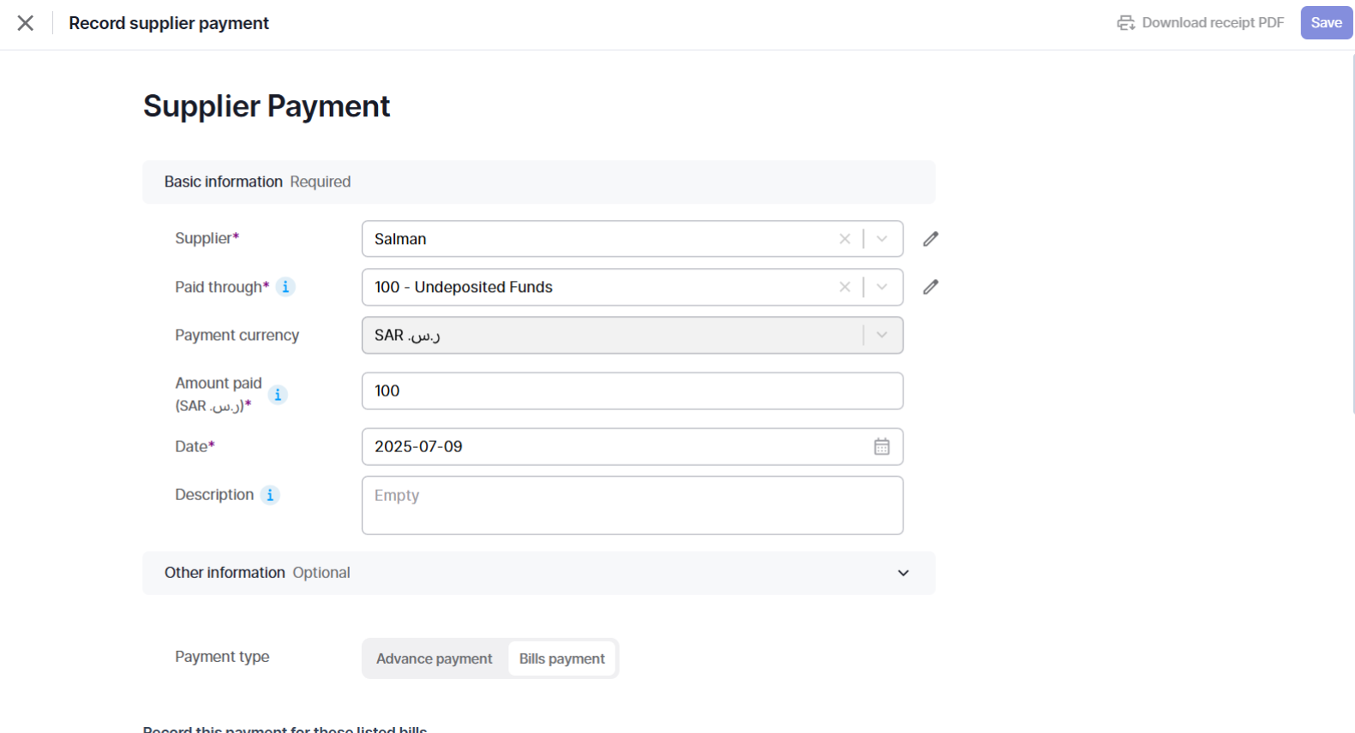Show info tooltip for Description

(270, 495)
